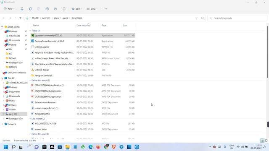Open taskbar Search icon
This screenshot has height=151, width=269.
[x=13, y=147]
